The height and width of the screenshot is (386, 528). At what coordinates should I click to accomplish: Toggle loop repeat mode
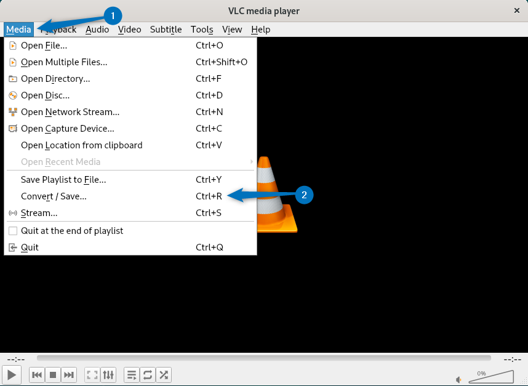148,374
